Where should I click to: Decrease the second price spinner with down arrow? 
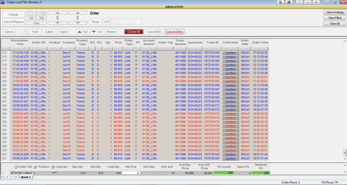(78, 23)
